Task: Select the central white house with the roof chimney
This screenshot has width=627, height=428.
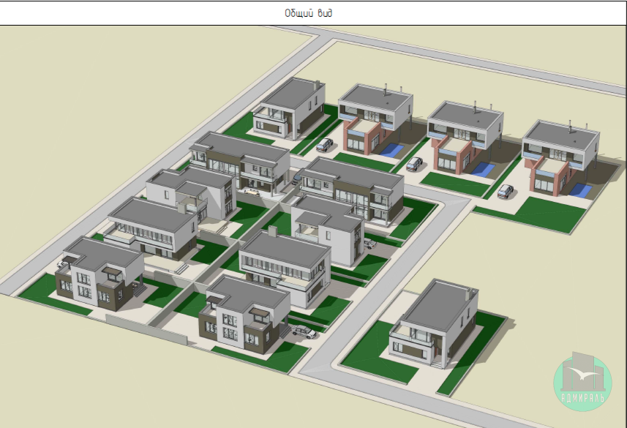Action: (x=285, y=267)
